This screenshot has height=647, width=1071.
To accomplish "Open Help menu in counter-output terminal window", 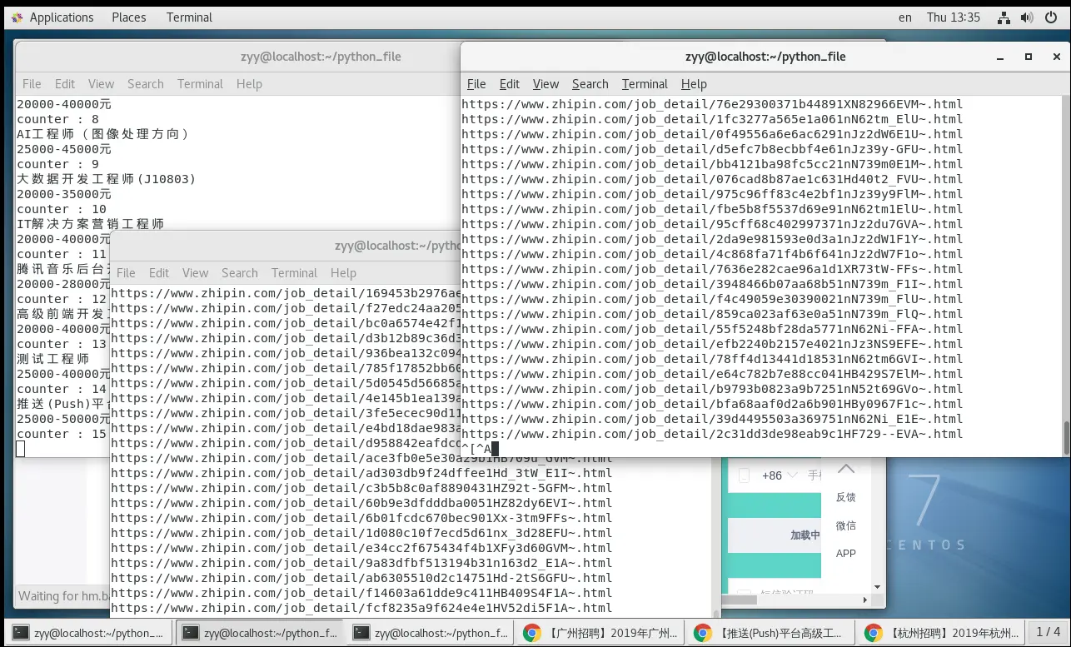I will 249,84.
